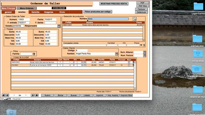Click the trash icon in Conceptos Libres
205x115 pixels.
pos(144,45)
